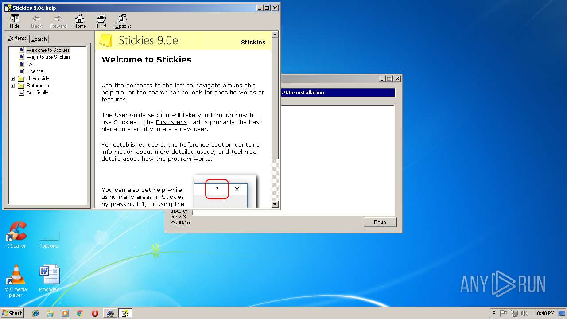This screenshot has height=319, width=567.
Task: Launch Internet Explorer from taskbar
Action: click(x=35, y=313)
